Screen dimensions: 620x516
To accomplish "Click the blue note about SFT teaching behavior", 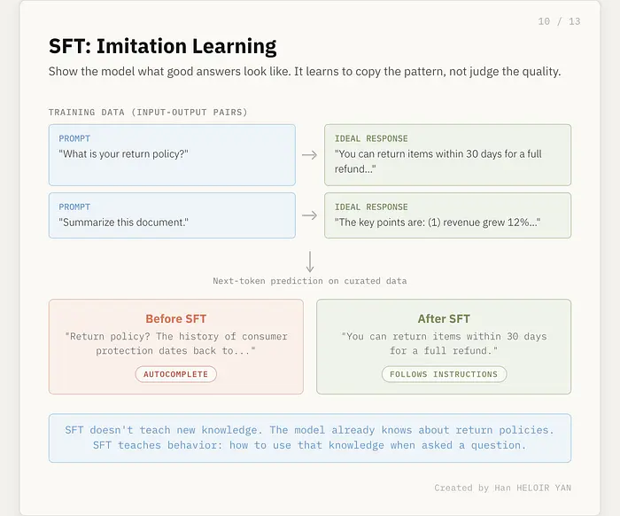I will click(x=309, y=437).
